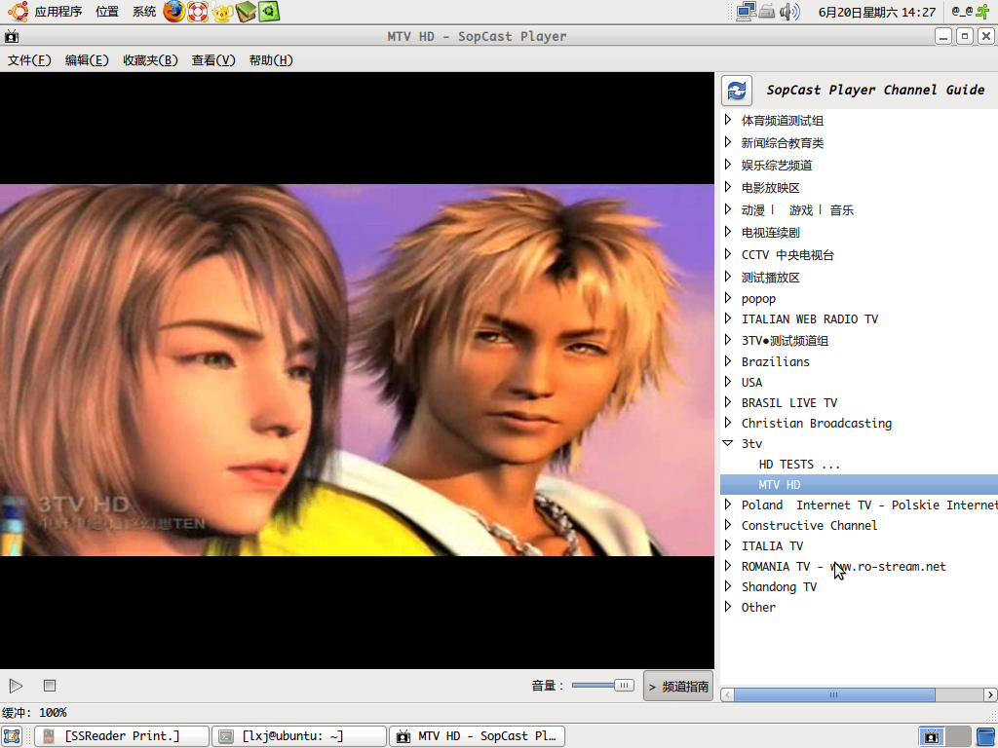Click the green running-man logout icon
Image resolution: width=998 pixels, height=748 pixels.
[x=984, y=12]
